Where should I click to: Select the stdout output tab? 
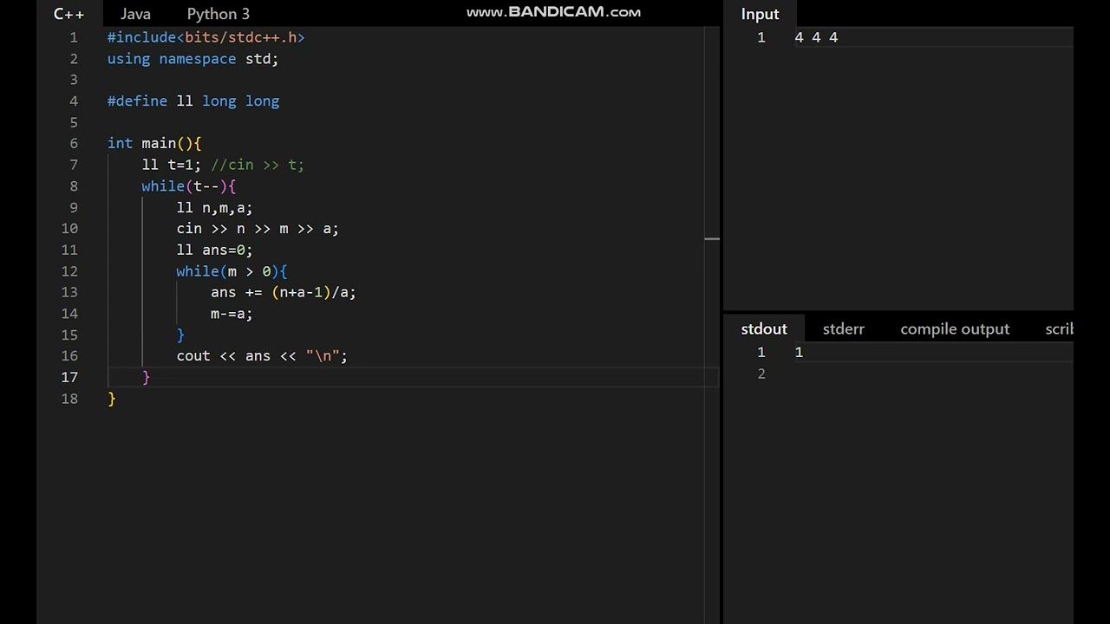tap(764, 328)
